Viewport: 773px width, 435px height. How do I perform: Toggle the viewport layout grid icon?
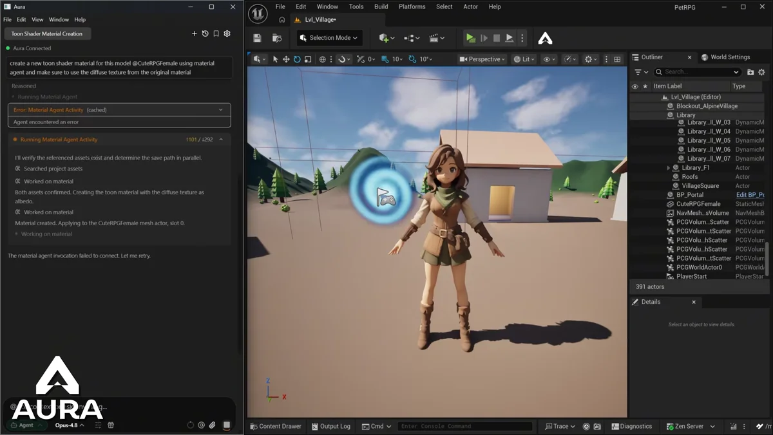point(617,59)
